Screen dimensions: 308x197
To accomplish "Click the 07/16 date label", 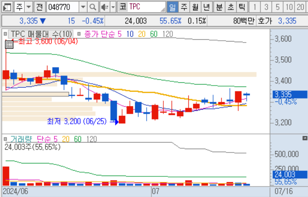I will (284, 191).
